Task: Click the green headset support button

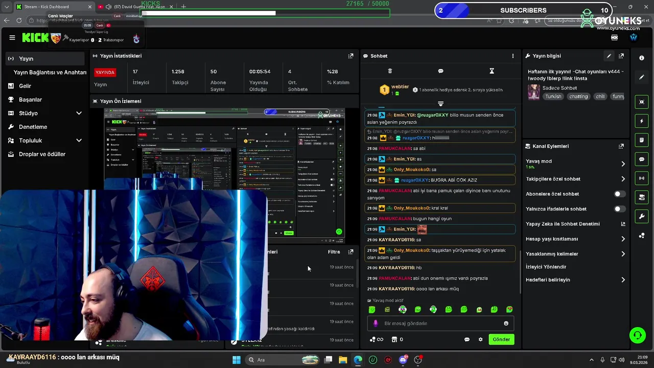Action: (x=637, y=335)
